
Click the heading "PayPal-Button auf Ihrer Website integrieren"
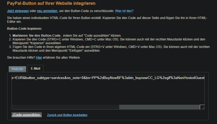pyautogui.click(x=51, y=3)
